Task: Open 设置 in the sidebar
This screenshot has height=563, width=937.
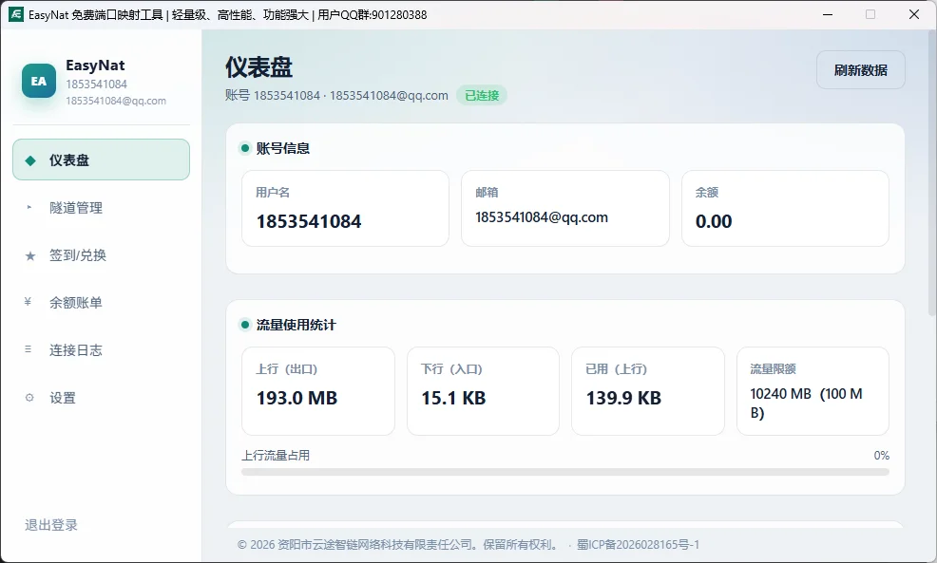Action: coord(101,398)
